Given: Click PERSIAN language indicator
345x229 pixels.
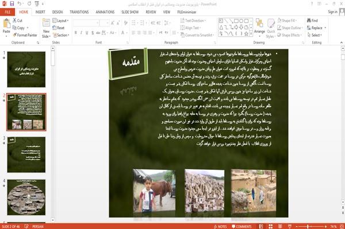Looking at the screenshot, I should click(x=37, y=226).
